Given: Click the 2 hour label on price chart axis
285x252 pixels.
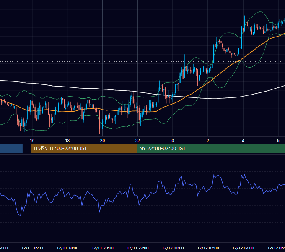Looking at the screenshot, I should tap(208, 141).
